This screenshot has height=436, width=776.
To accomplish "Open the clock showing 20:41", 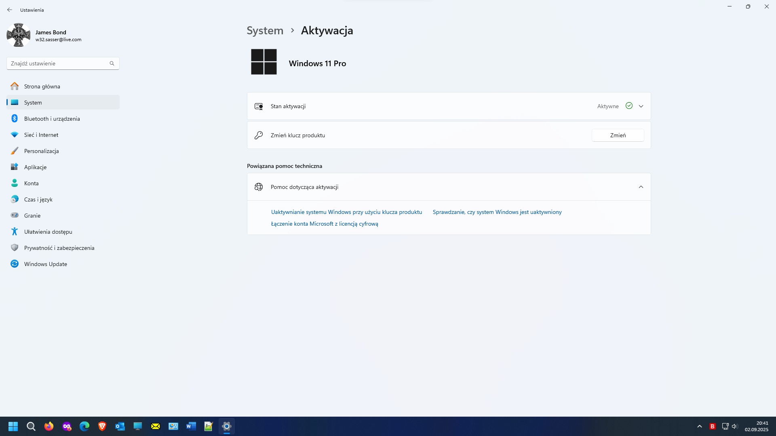I will pyautogui.click(x=757, y=426).
